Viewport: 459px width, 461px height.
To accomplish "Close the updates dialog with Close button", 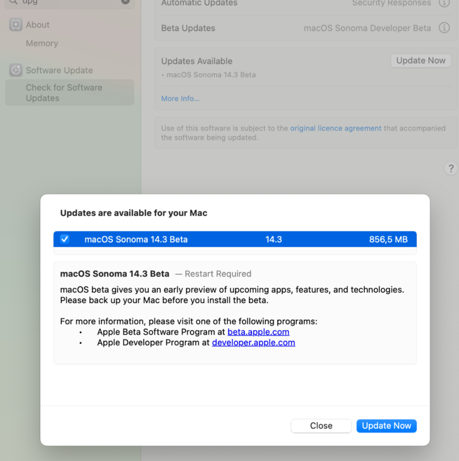I will [x=321, y=426].
